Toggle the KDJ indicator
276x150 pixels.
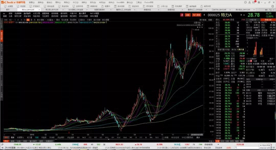pos(95,137)
